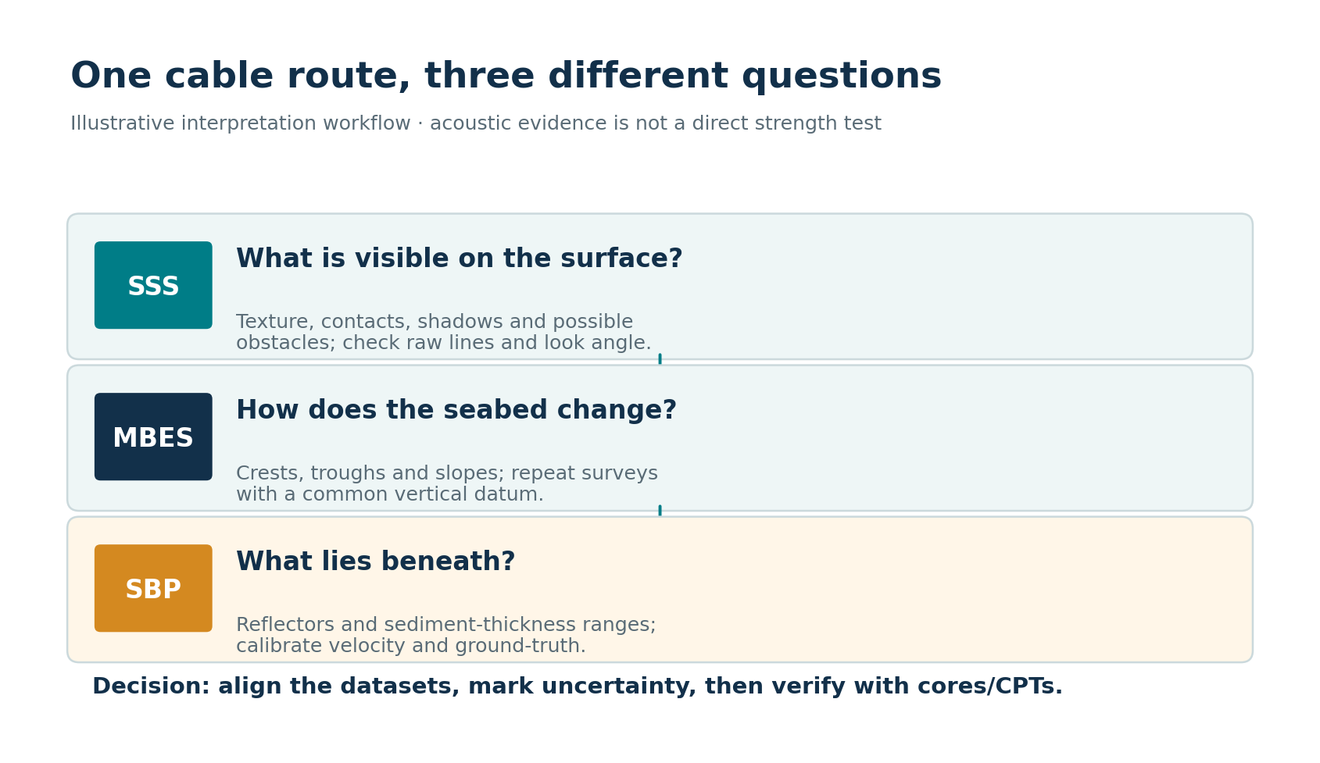Screen dimensions: 1320x763
Task: Click the 'Illustrative interpretation workflow' subtitle
Action: click(240, 124)
